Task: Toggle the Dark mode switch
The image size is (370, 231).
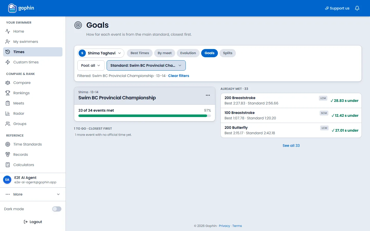Action: (x=57, y=209)
